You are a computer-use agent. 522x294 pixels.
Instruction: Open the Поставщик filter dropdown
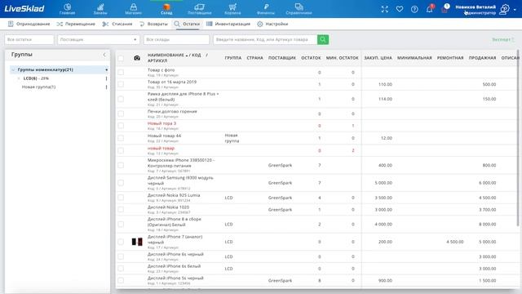[99, 40]
